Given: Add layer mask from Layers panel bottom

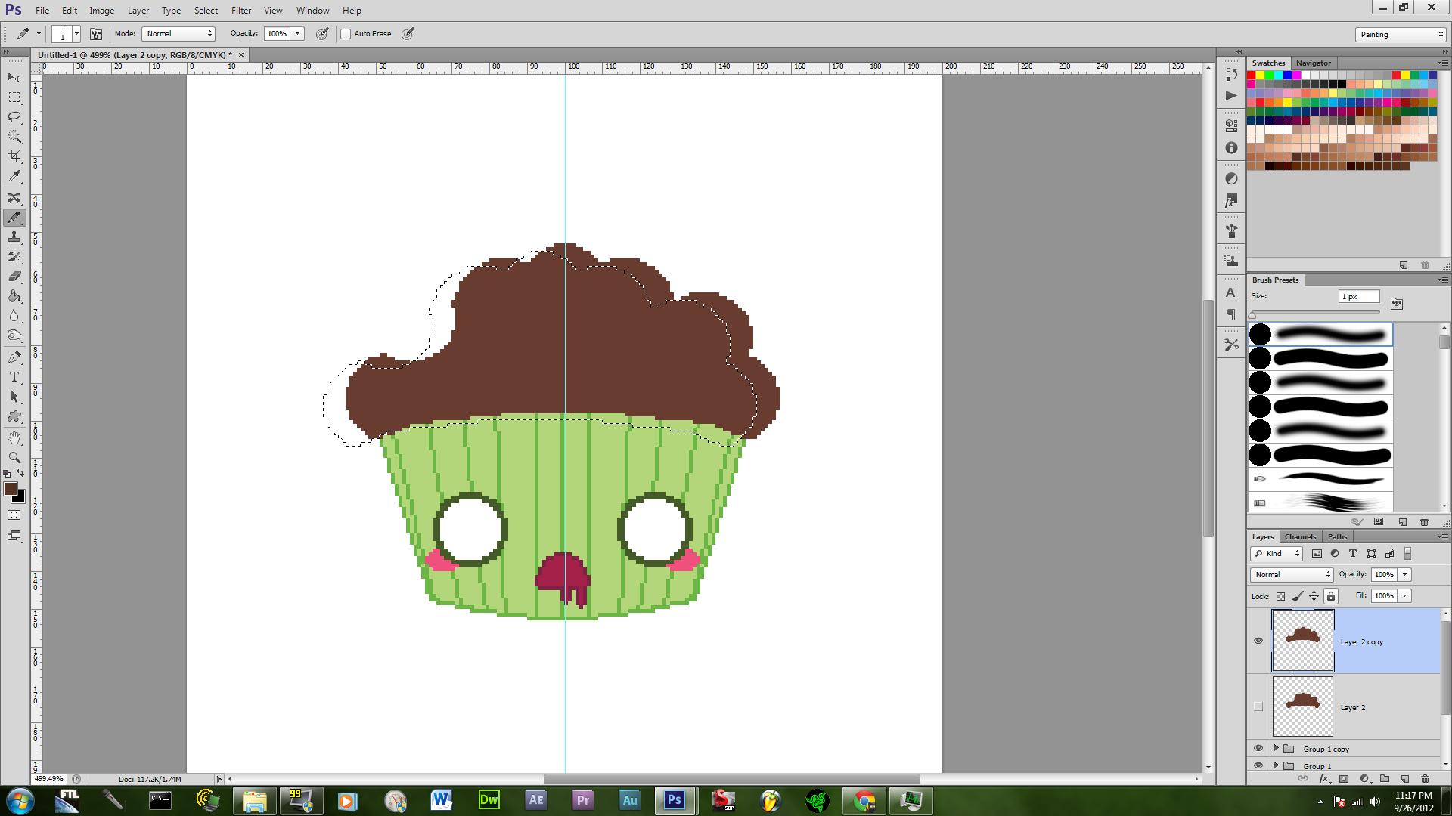Looking at the screenshot, I should [x=1344, y=778].
